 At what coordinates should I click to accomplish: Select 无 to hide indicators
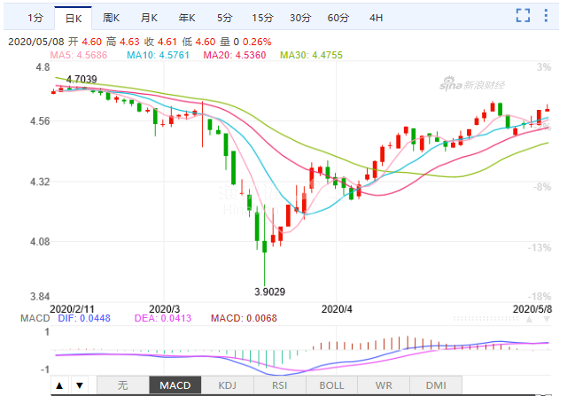pos(122,385)
